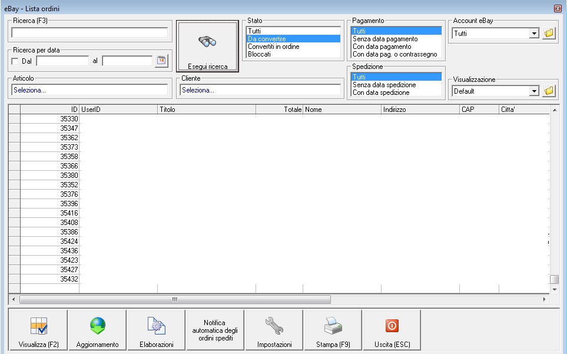The width and height of the screenshot is (567, 354).
Task: Select order row 35376
Action: tap(50, 194)
